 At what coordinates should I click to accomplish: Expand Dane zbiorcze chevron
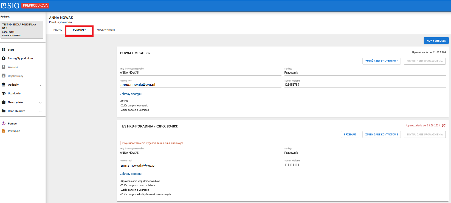(x=41, y=111)
